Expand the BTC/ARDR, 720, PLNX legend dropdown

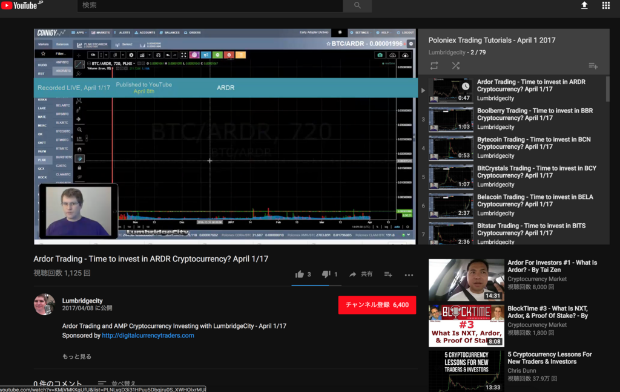click(134, 64)
